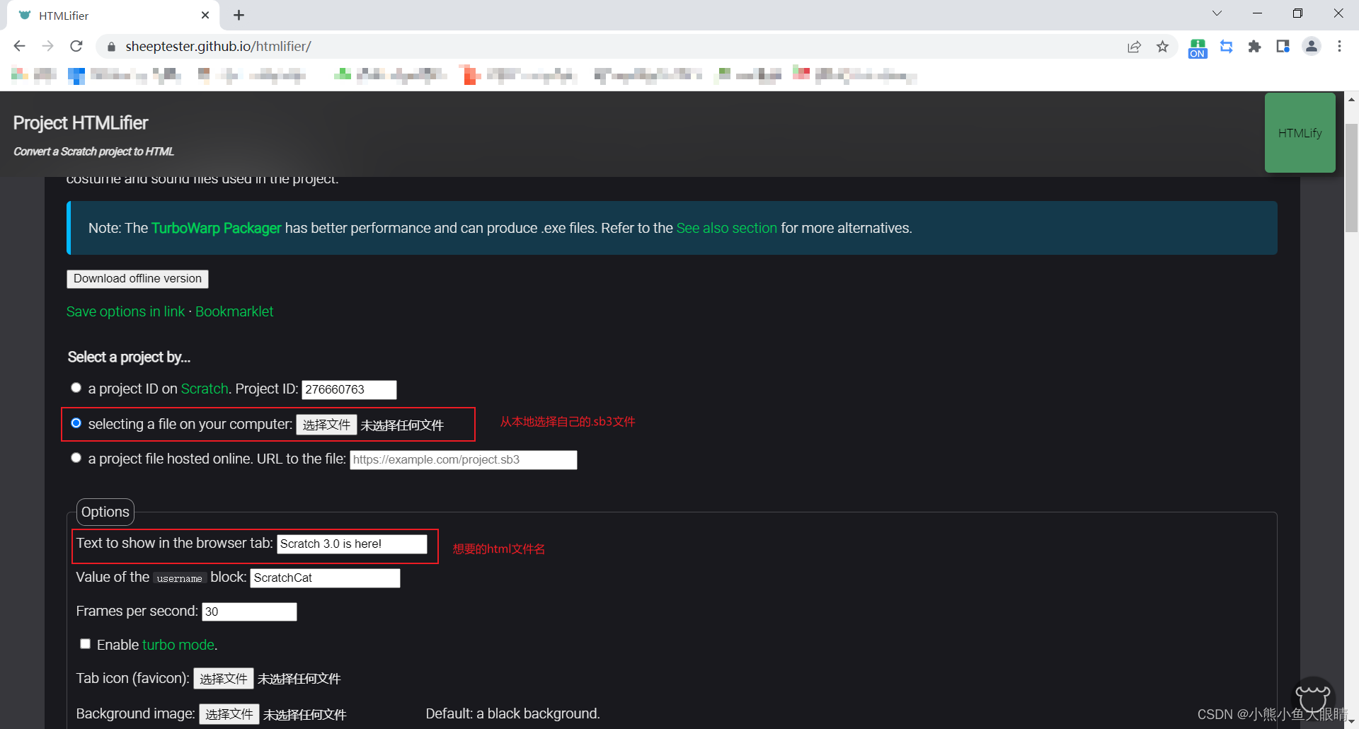Click scrollbar up arrow
1359x729 pixels.
(1351, 100)
